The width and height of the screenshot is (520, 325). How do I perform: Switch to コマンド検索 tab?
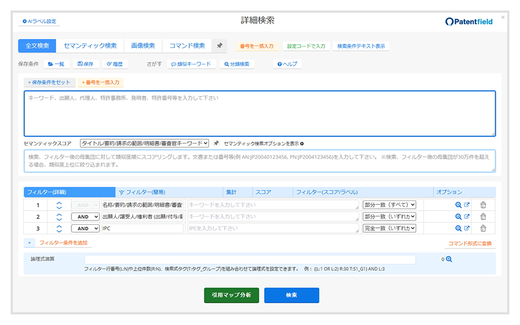[187, 46]
